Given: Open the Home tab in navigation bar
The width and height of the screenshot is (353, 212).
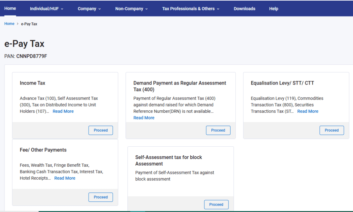Looking at the screenshot, I should [x=10, y=9].
